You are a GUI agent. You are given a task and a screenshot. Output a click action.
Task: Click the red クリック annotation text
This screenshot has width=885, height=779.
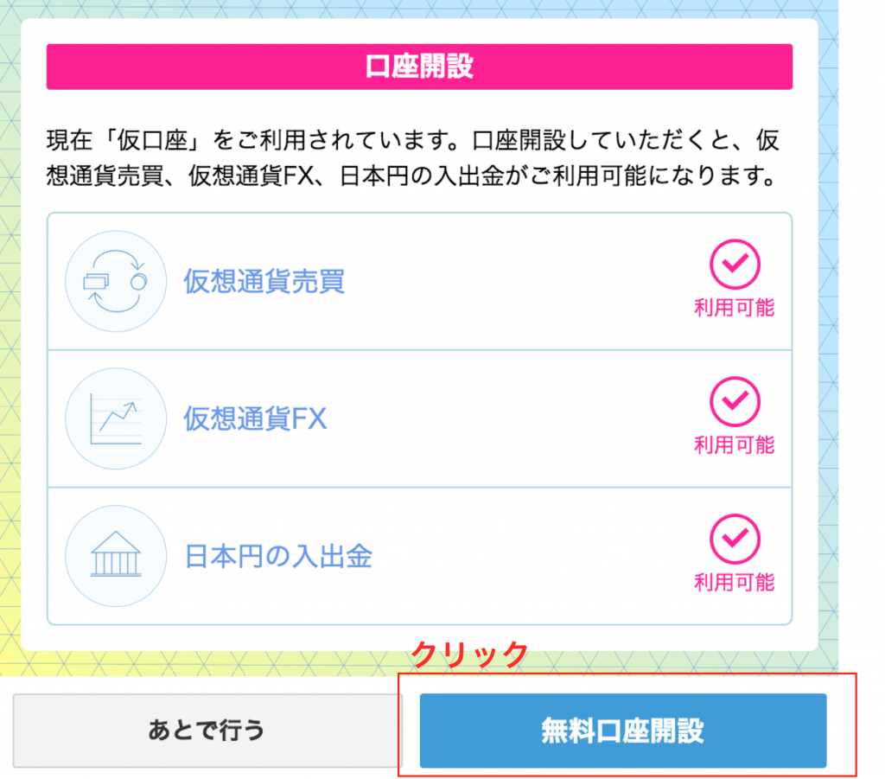[x=469, y=654]
